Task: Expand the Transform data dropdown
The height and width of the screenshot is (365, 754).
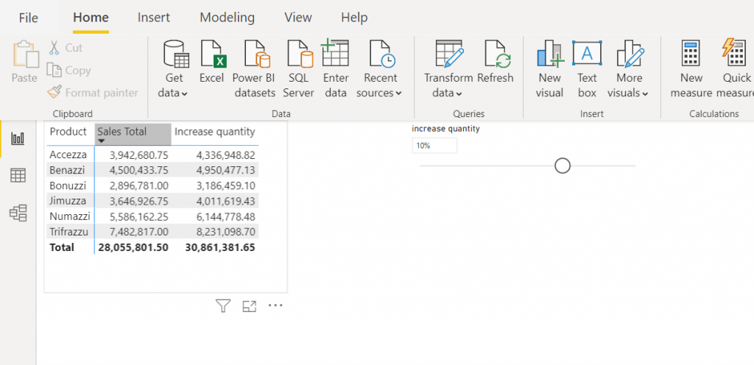Action: click(x=448, y=93)
